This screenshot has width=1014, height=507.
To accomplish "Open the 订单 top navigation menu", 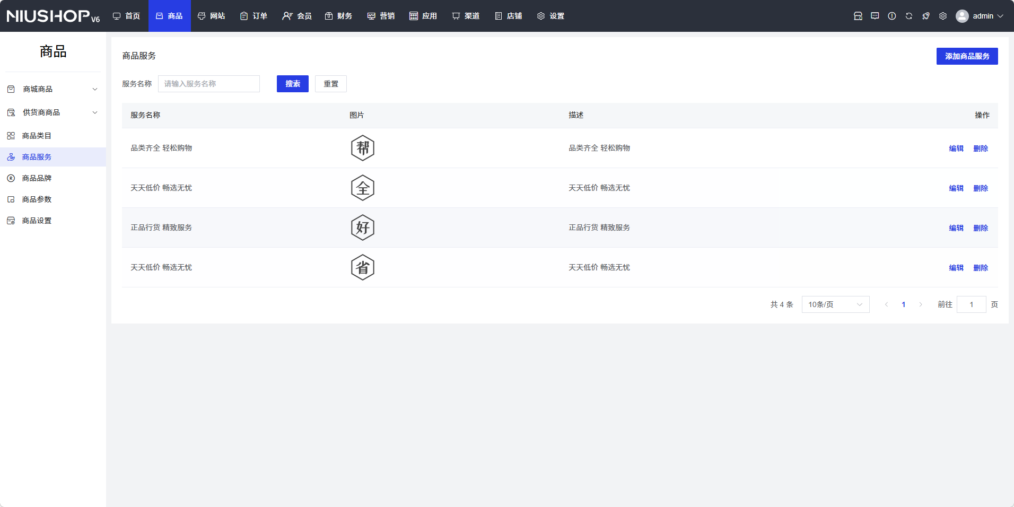I will tap(253, 16).
